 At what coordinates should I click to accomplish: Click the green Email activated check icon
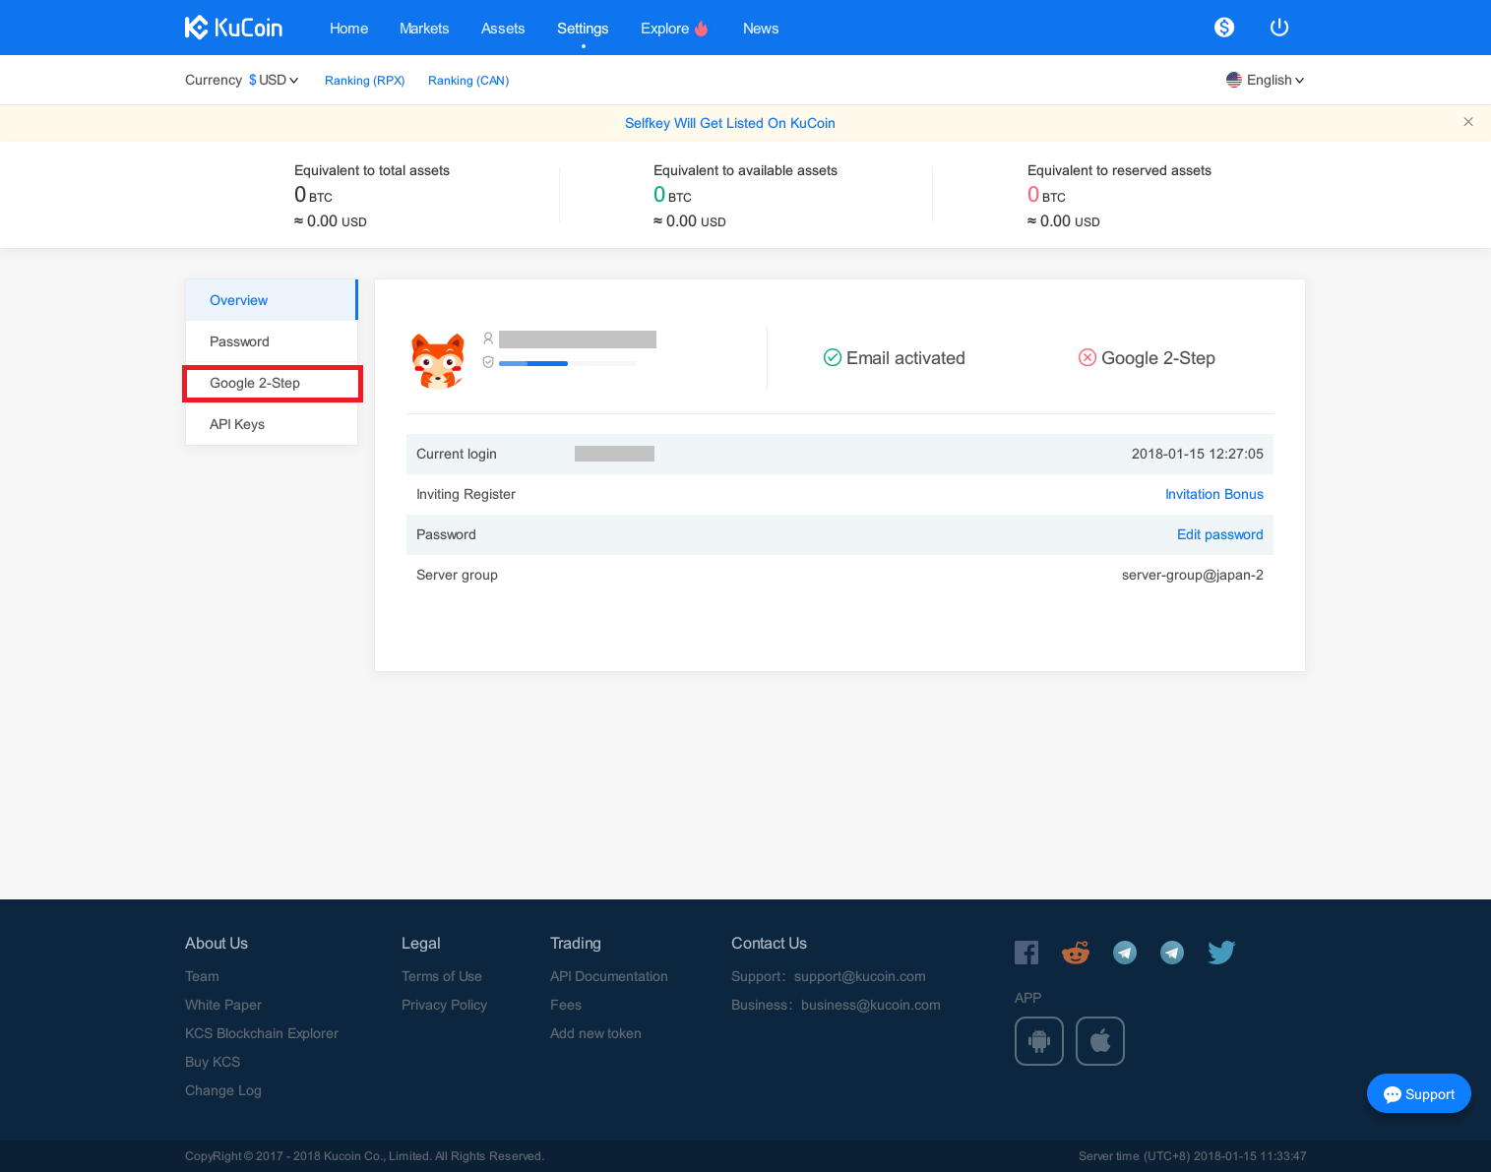pos(833,357)
